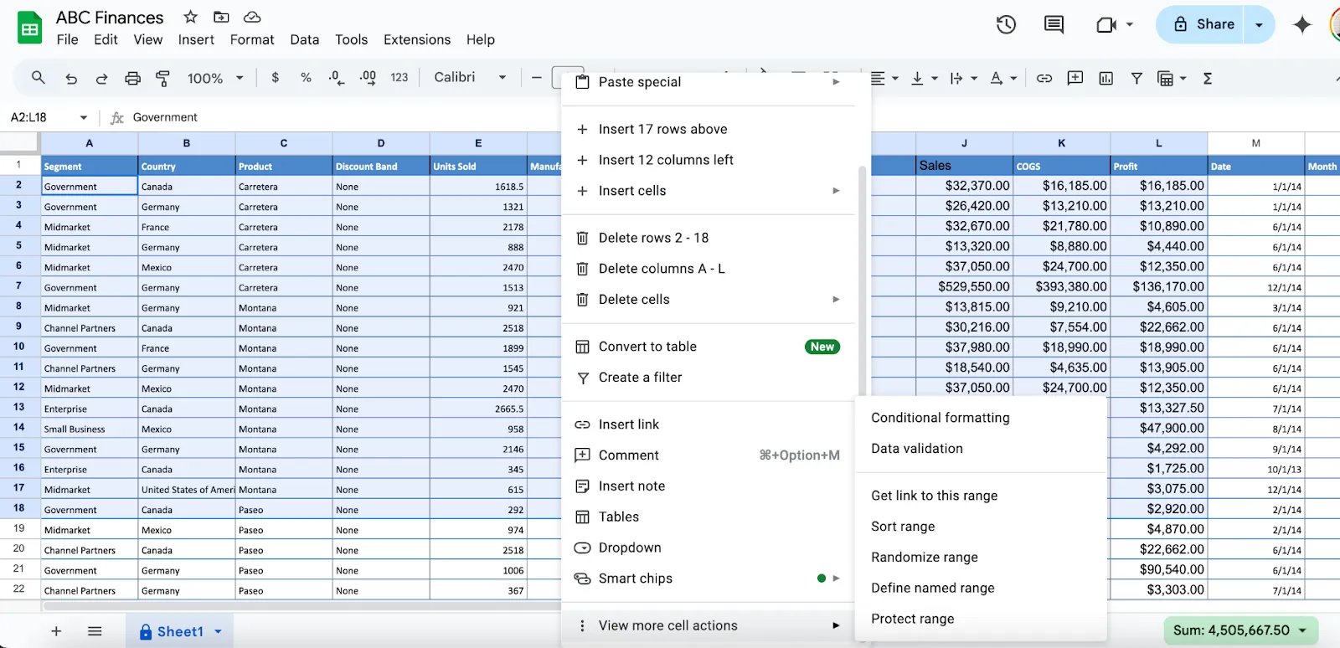The image size is (1340, 648).
Task: Switch to the Sheet1 tab
Action: click(180, 631)
